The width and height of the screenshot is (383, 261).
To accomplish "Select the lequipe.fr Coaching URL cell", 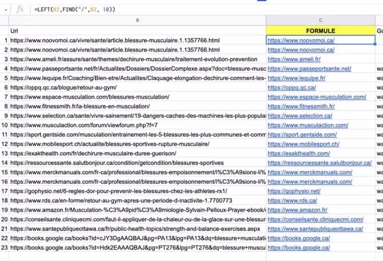I will coord(138,78).
